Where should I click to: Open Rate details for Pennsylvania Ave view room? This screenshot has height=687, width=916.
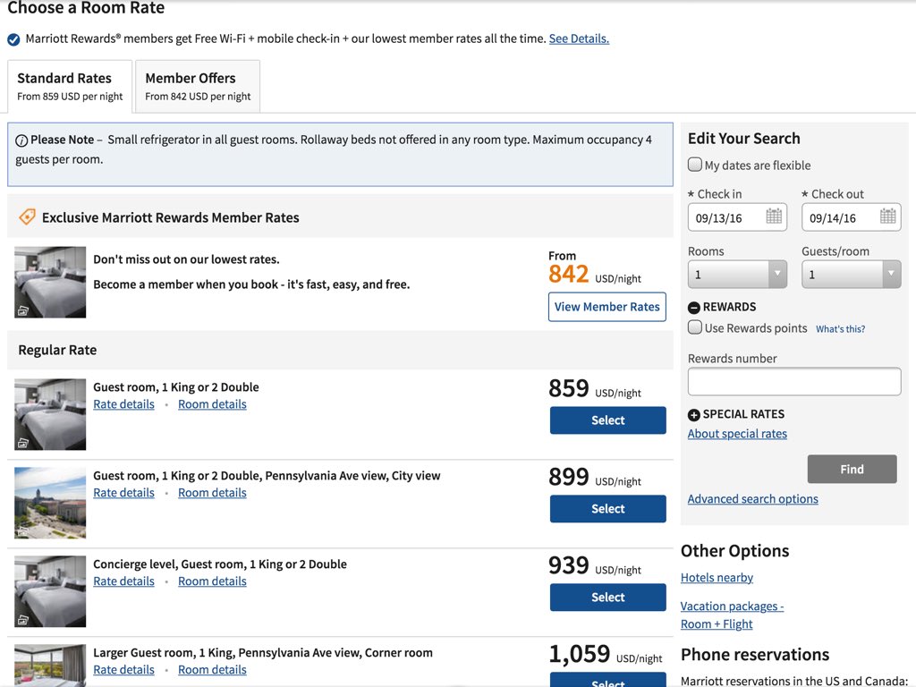tap(123, 493)
